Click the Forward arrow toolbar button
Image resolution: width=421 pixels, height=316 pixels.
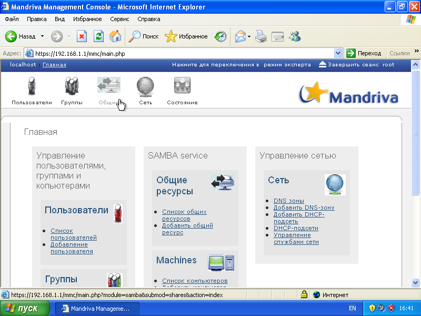tap(57, 36)
